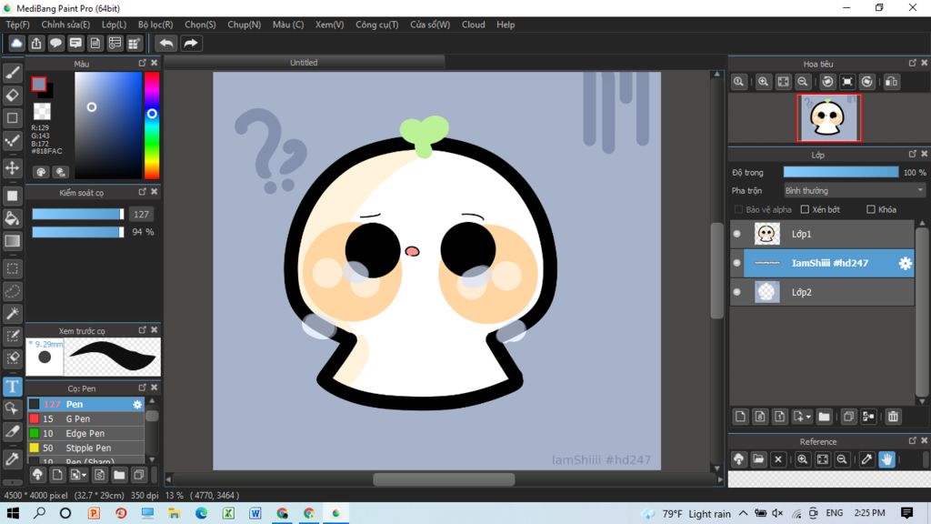Screen dimensions: 931x524
Task: Enable the Khóa lock checkbox
Action: 871,209
